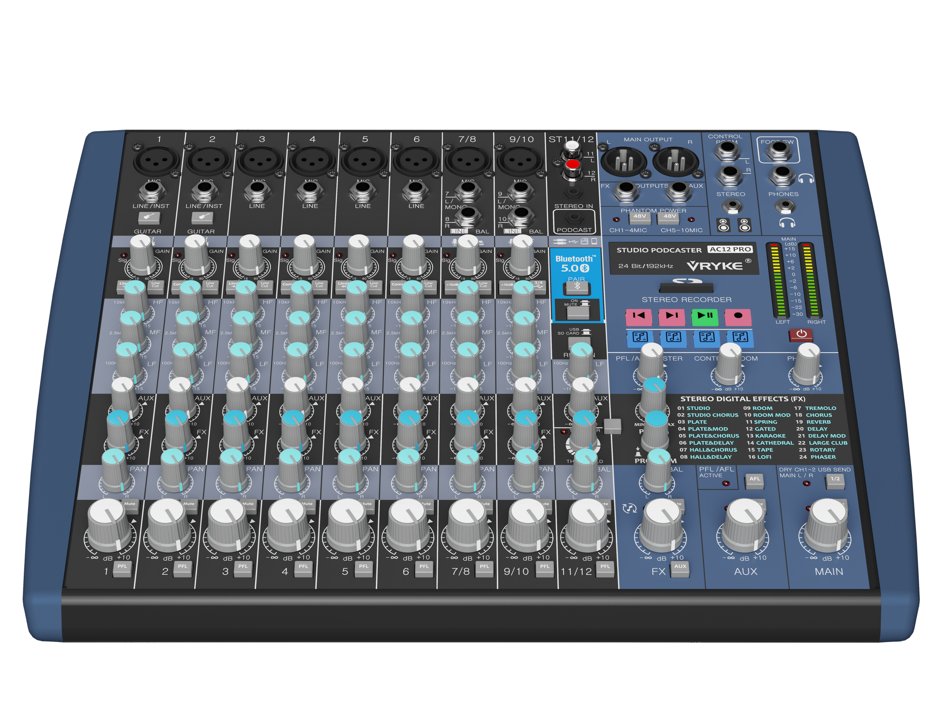Screen dimensions: 942x703
Task: Engage the PFL button on channel 9/10
Action: 545,568
